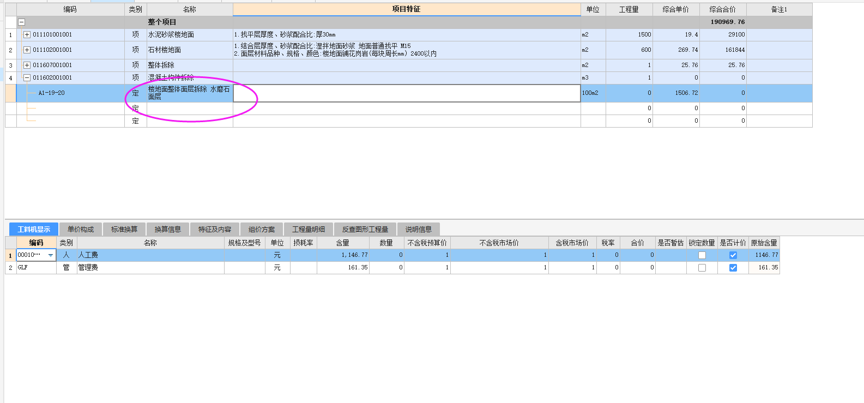Screen dimensions: 864x403
Task: Click the 不含税预算价 column header
Action: point(427,243)
